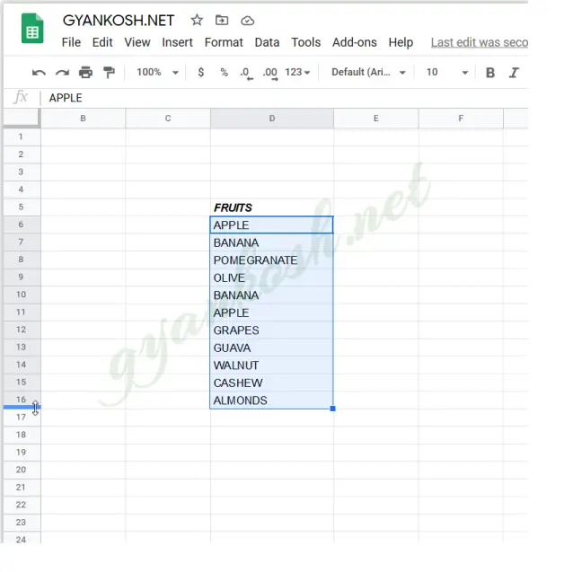Screen dimensions: 573x572
Task: Click the ALMONDS cell
Action: 272,400
